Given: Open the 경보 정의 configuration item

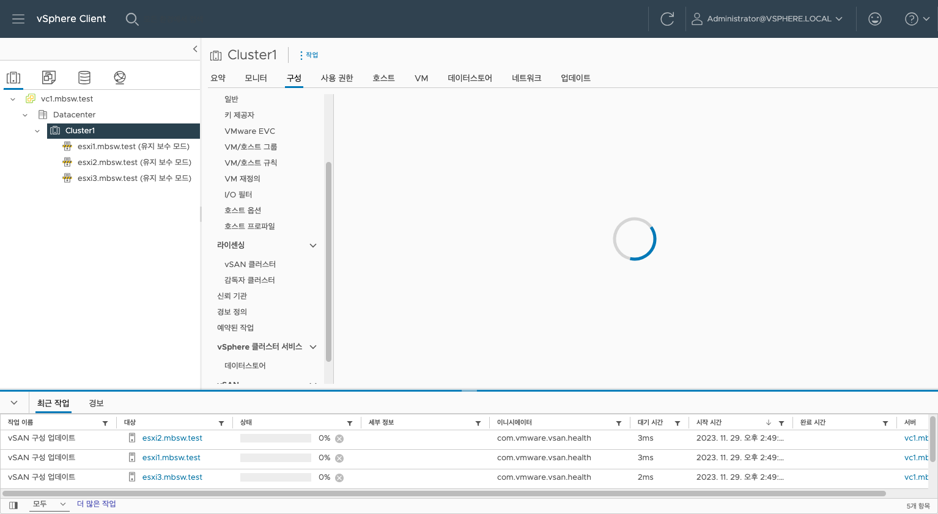Looking at the screenshot, I should click(232, 312).
